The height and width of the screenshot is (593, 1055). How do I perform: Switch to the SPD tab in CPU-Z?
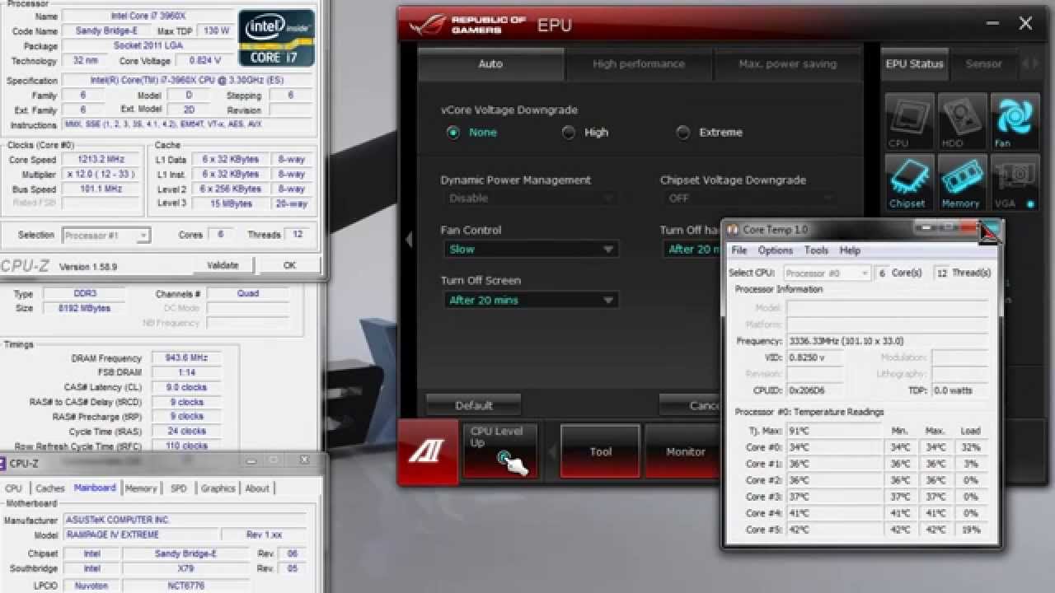179,488
